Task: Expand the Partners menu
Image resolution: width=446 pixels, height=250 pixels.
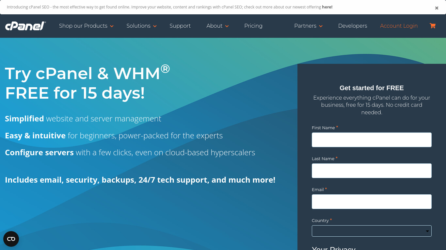Action: 308,26
